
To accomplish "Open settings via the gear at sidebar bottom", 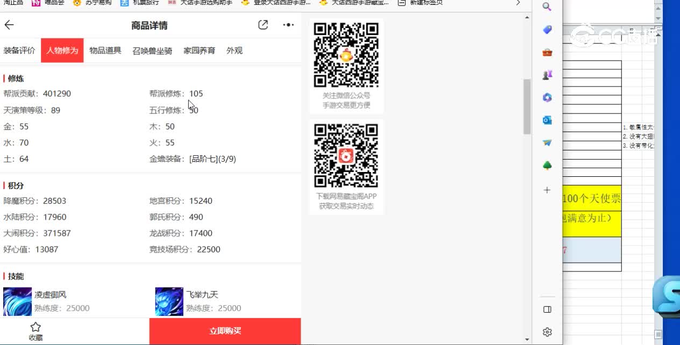I will coord(547,332).
